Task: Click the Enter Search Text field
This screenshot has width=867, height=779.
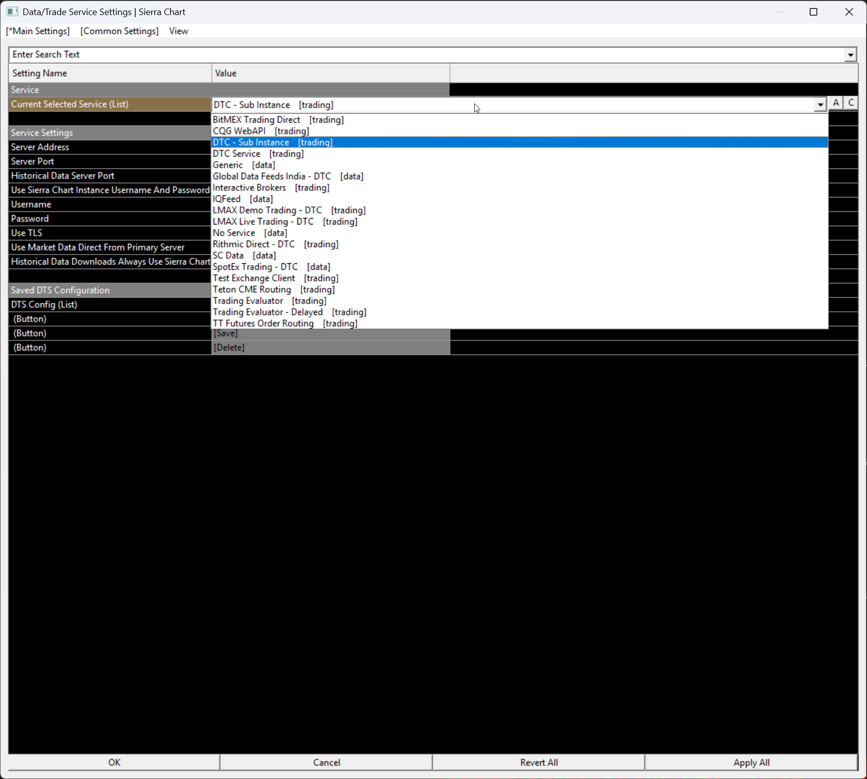Action: [x=426, y=54]
